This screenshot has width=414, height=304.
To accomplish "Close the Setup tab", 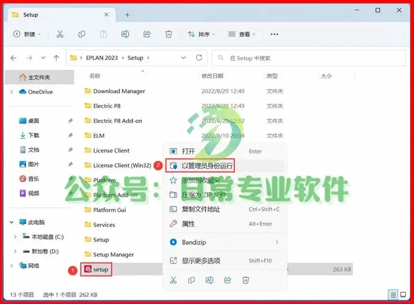I will (x=106, y=14).
